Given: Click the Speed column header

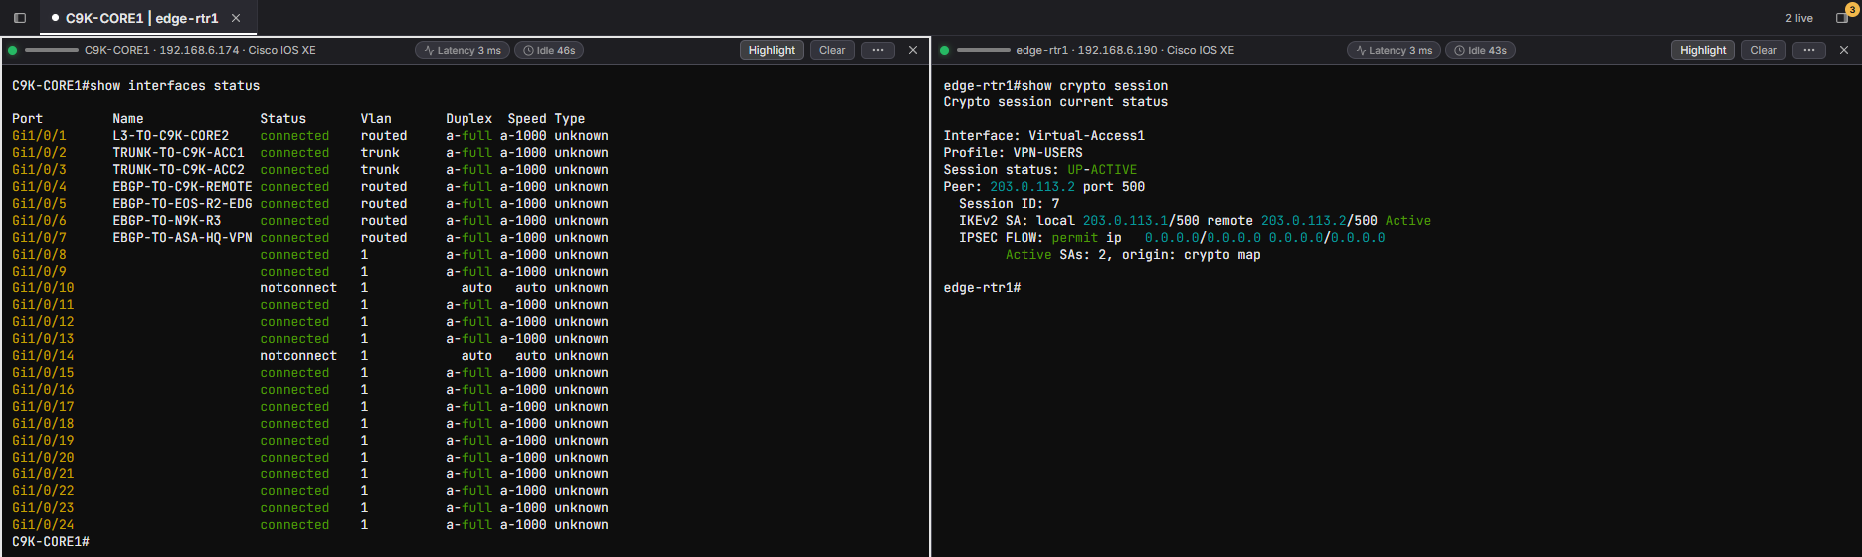Looking at the screenshot, I should coord(527,119).
